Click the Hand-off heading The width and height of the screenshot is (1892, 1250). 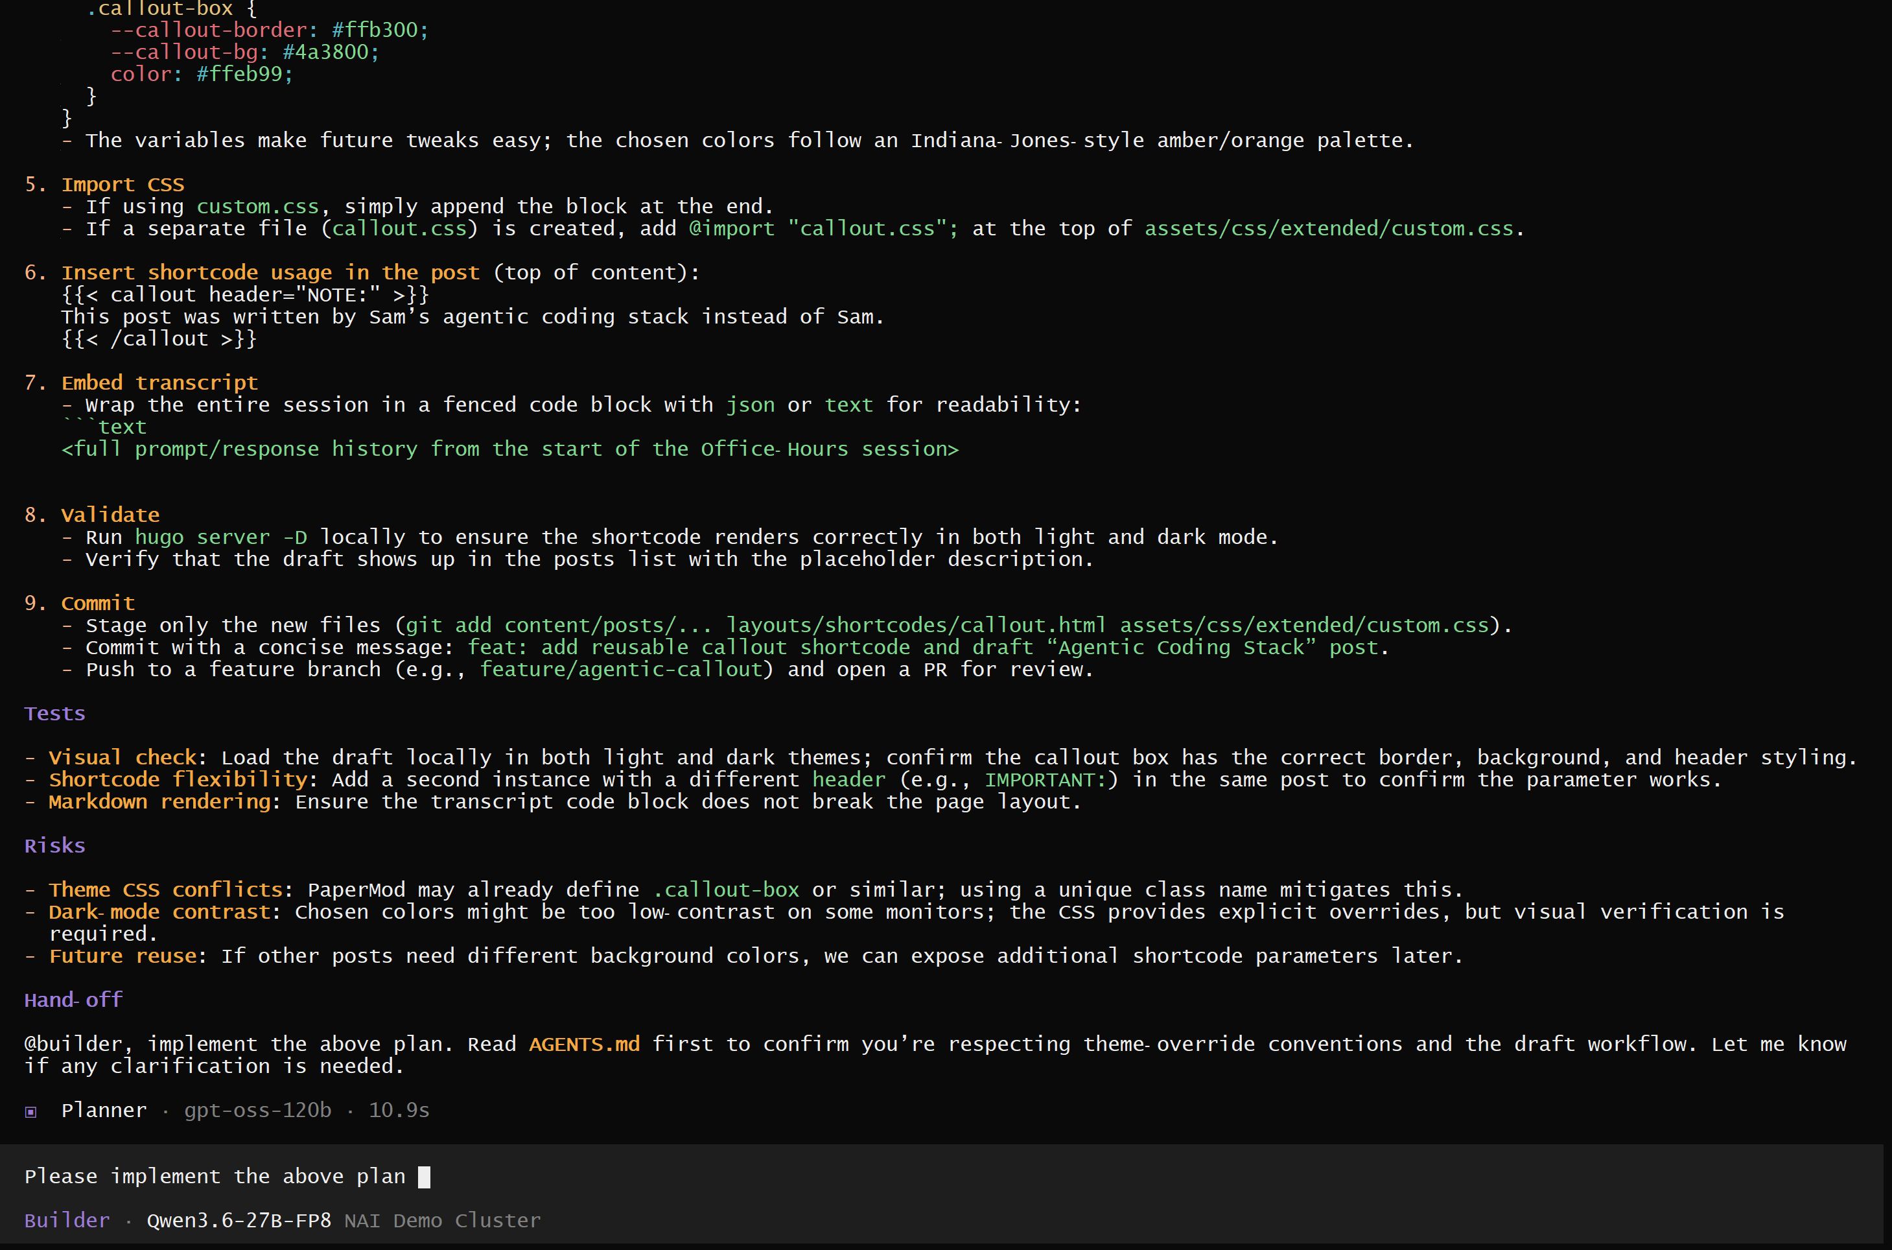coord(73,1000)
